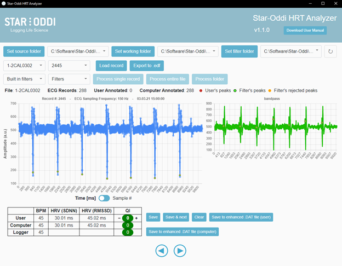Click Save to enhanced .DAT file (user)

241,217
